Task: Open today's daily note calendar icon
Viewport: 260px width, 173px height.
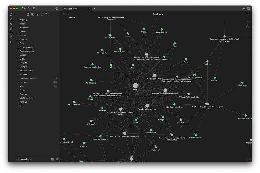Action: point(11,33)
